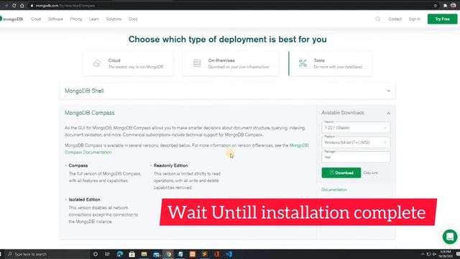The height and width of the screenshot is (259, 460).
Task: Select the Cloud deployment tab
Action: [x=128, y=63]
